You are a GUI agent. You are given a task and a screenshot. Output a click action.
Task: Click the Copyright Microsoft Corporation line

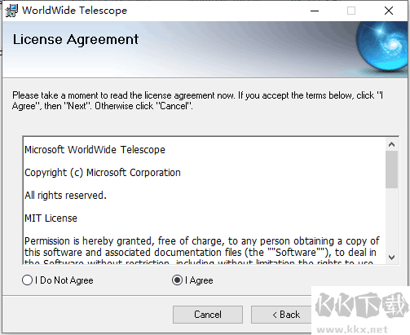(103, 173)
